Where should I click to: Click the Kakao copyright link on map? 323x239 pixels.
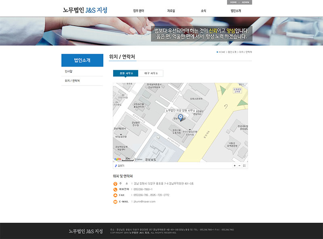pos(138,159)
